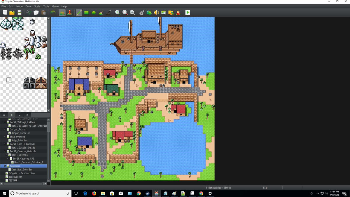350x197 pixels.
Task: Collapse the Boril_Caverns map node
Action: tap(6, 155)
